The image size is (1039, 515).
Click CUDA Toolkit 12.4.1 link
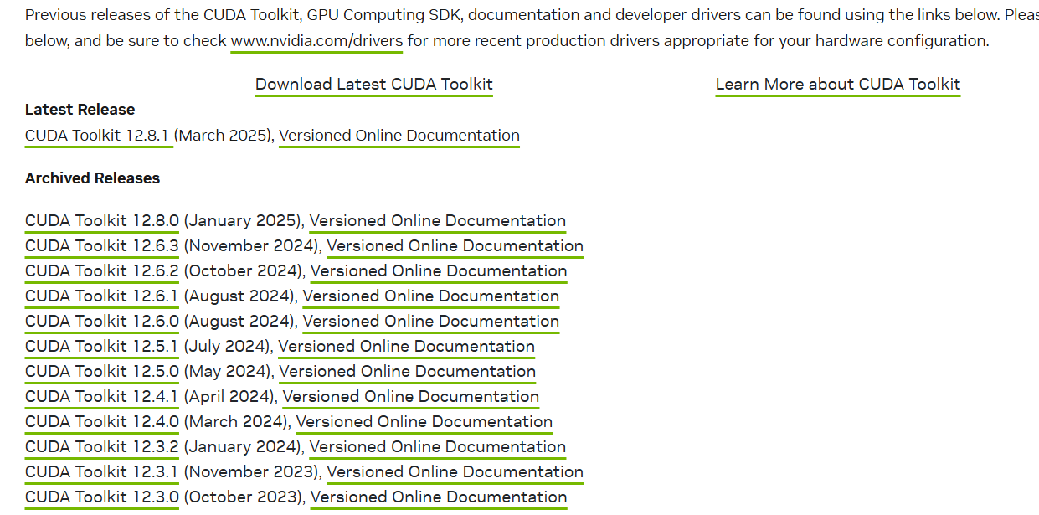tap(102, 397)
